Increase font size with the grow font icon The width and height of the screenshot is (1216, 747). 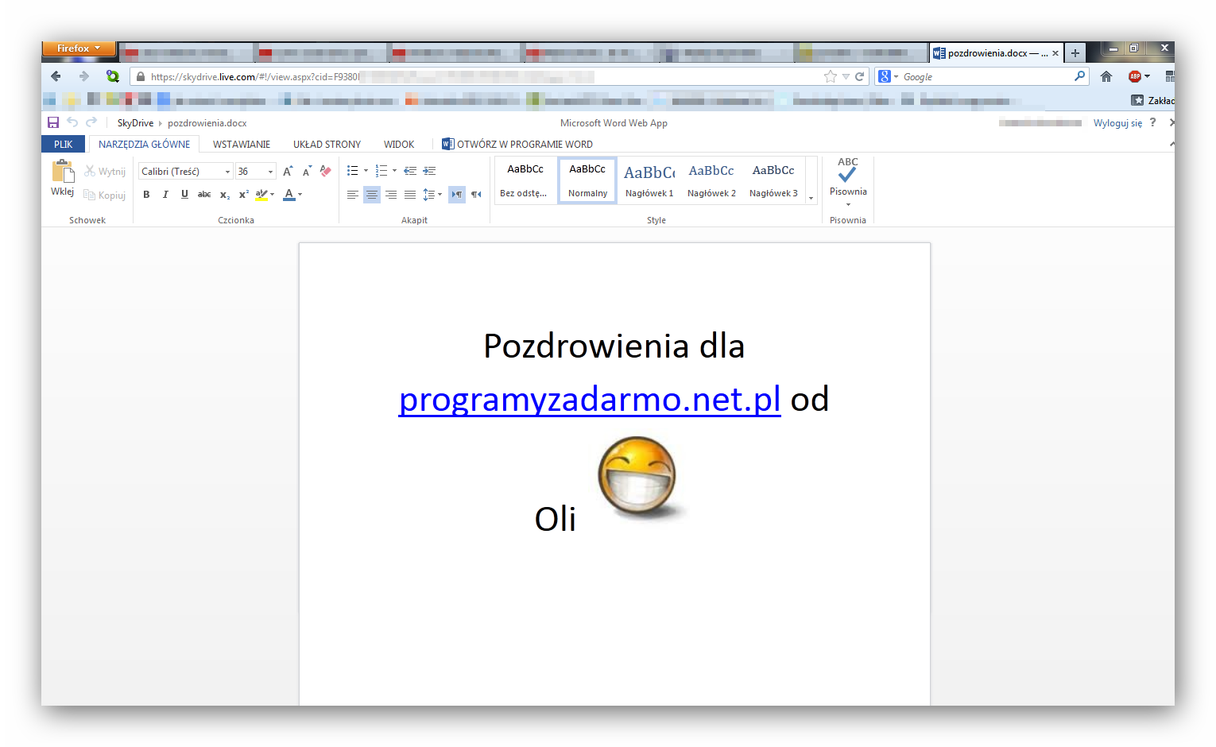click(288, 172)
